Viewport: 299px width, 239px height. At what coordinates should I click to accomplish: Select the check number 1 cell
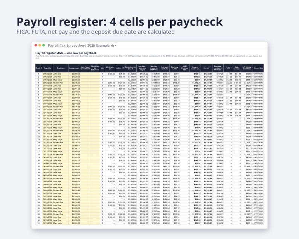pyautogui.click(x=38, y=74)
